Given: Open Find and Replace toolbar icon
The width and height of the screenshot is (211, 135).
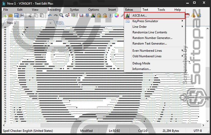Looking at the screenshot, I should pos(68,15).
